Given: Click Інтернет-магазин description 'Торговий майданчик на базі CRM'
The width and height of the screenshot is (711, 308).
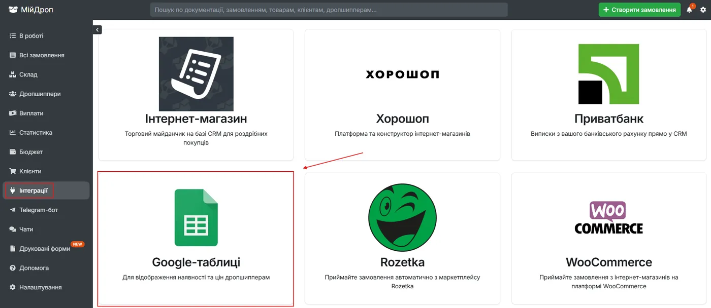Looking at the screenshot, I should point(196,138).
